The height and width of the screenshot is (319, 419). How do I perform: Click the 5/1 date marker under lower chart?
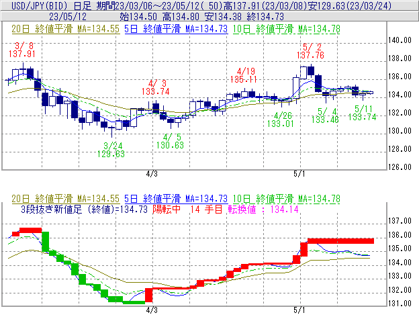299,310
